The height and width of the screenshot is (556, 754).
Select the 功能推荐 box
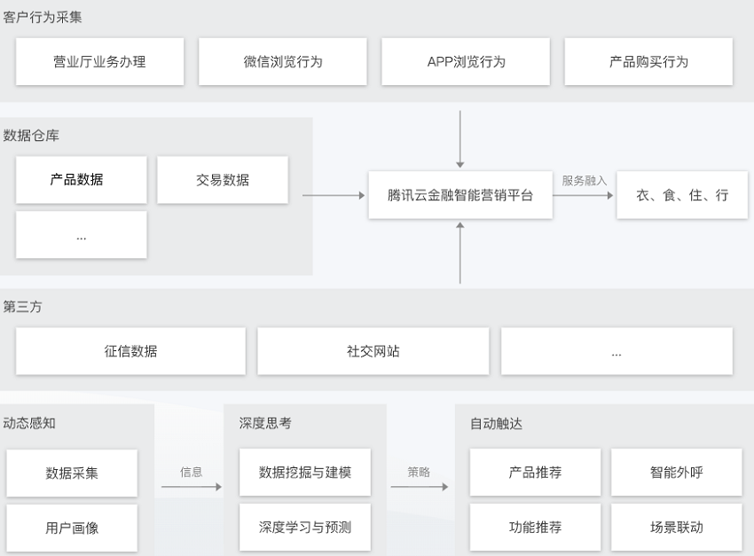click(x=535, y=527)
